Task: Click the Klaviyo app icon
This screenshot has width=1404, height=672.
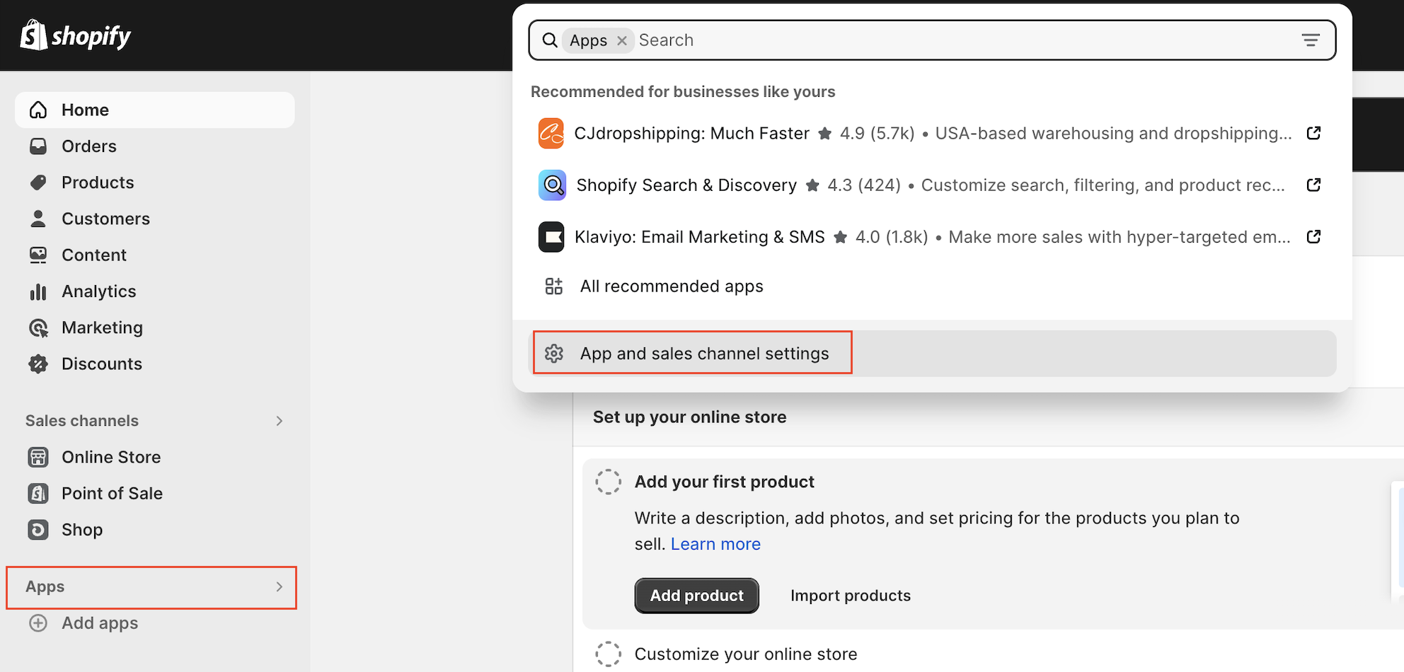Action: point(551,237)
